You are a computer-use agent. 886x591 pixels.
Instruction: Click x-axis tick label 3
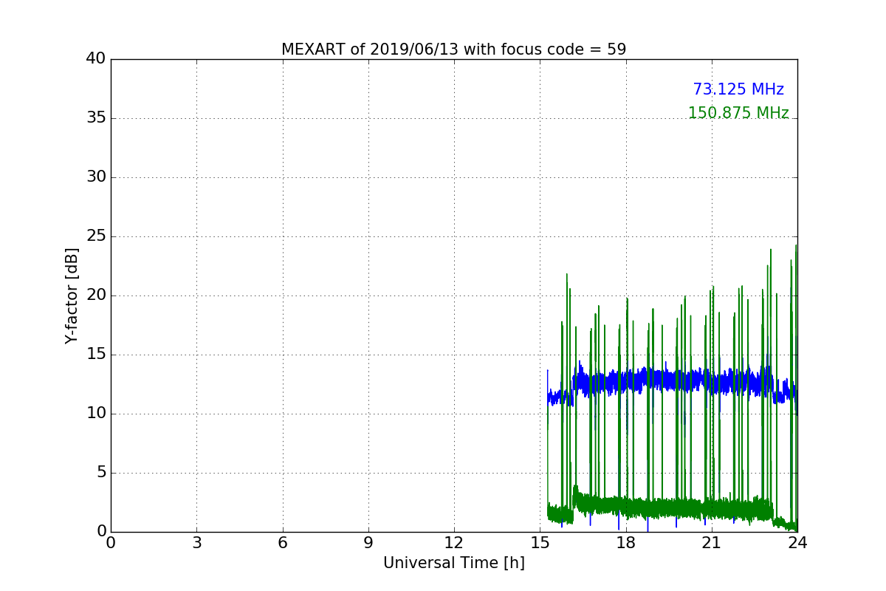point(196,543)
